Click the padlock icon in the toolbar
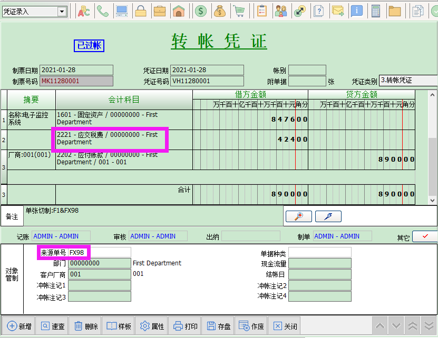The width and height of the screenshot is (438, 338). coord(141,11)
